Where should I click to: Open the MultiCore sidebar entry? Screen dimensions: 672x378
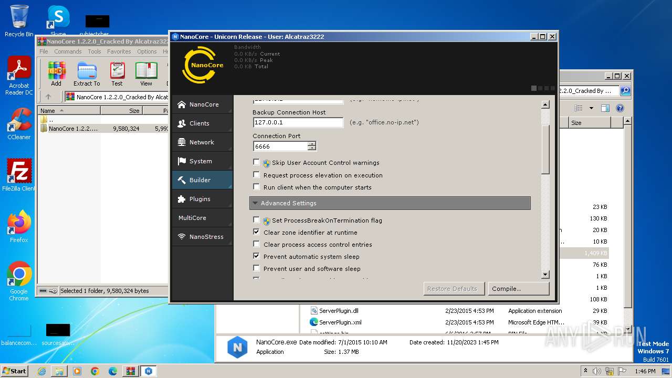202,218
